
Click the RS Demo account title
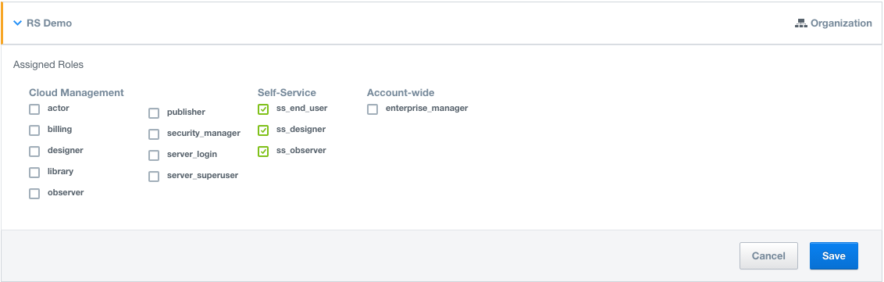tap(49, 23)
